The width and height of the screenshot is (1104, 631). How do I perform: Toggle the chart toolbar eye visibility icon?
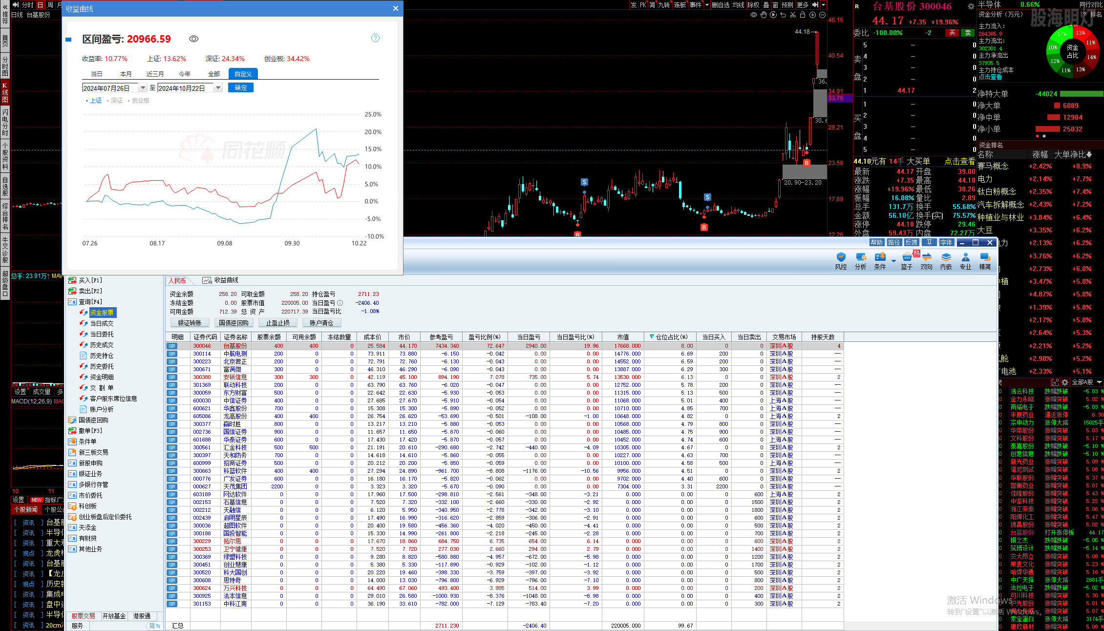[754, 15]
